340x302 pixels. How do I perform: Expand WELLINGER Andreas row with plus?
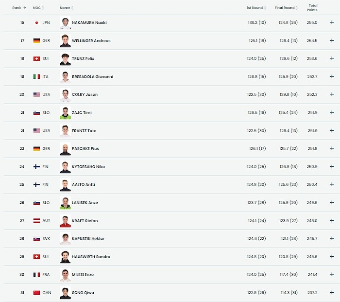[x=332, y=41]
